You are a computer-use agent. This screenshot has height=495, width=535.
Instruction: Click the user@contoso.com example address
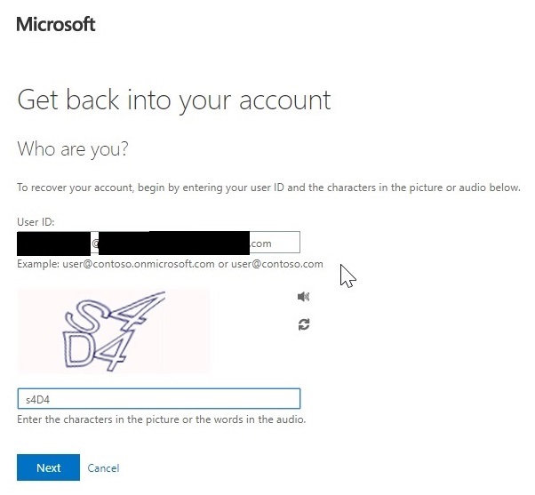click(276, 264)
